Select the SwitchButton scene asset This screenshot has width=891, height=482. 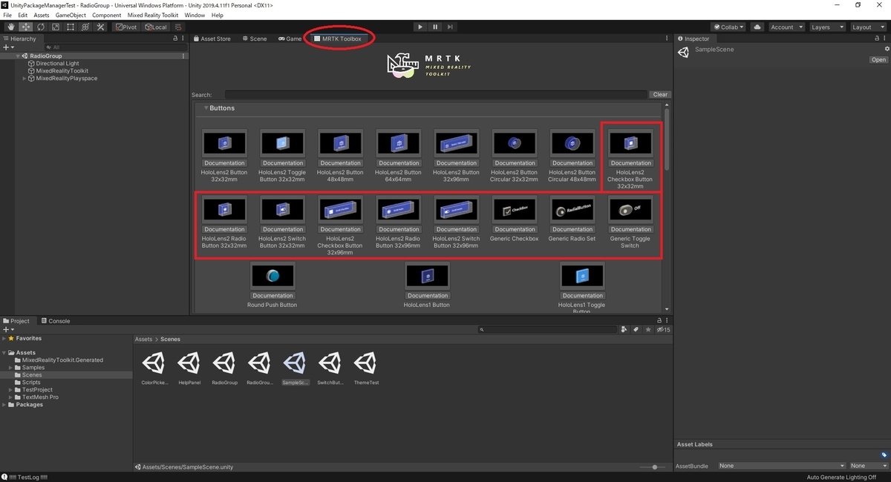tap(330, 363)
